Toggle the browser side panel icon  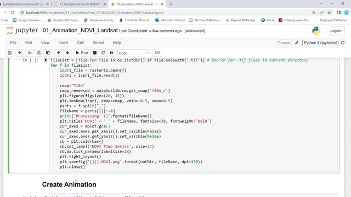339,13
